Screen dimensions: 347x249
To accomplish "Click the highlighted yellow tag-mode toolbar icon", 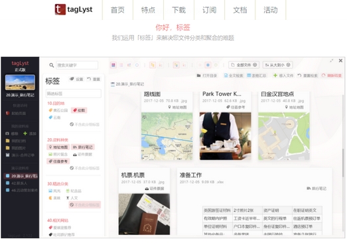I will tap(153, 65).
